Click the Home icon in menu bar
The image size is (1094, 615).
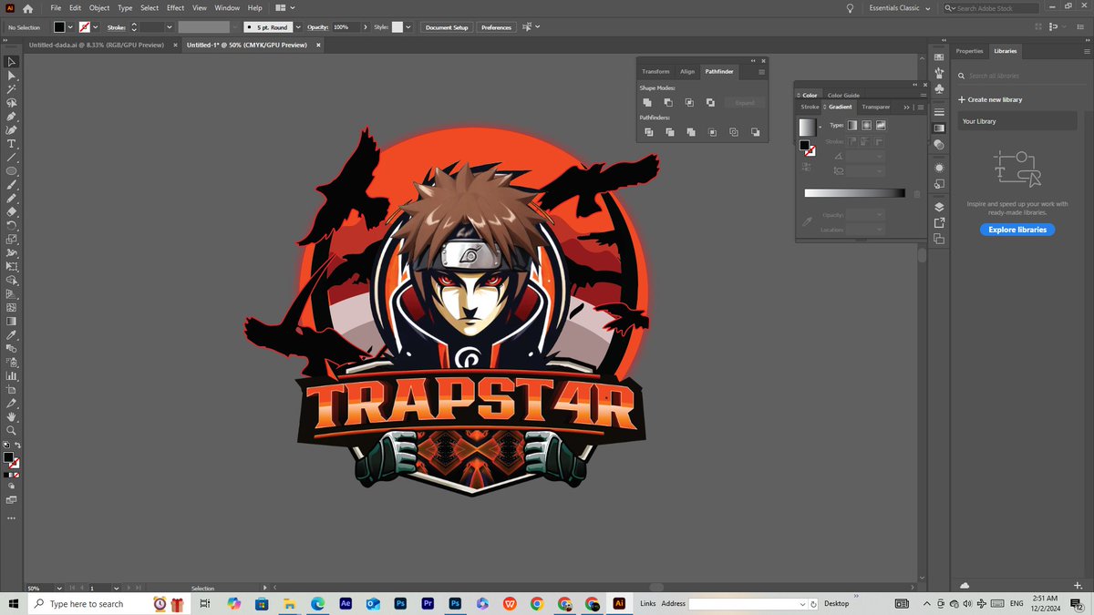pos(28,8)
